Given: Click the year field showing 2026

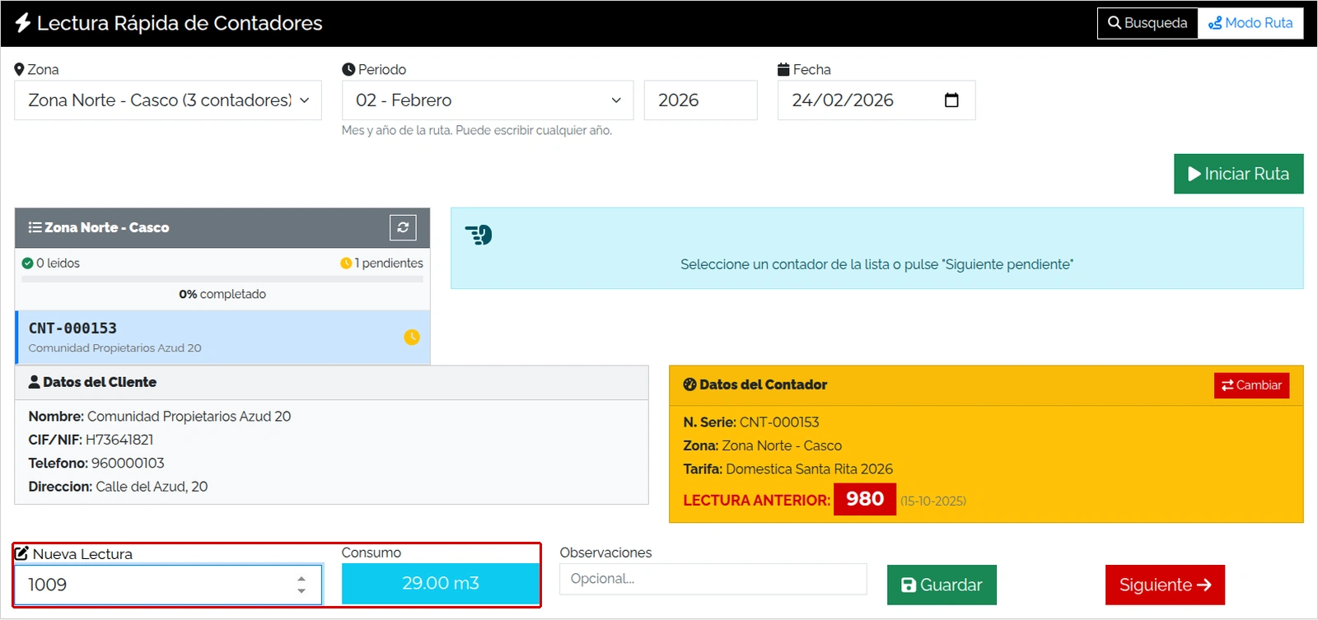Looking at the screenshot, I should click(700, 100).
